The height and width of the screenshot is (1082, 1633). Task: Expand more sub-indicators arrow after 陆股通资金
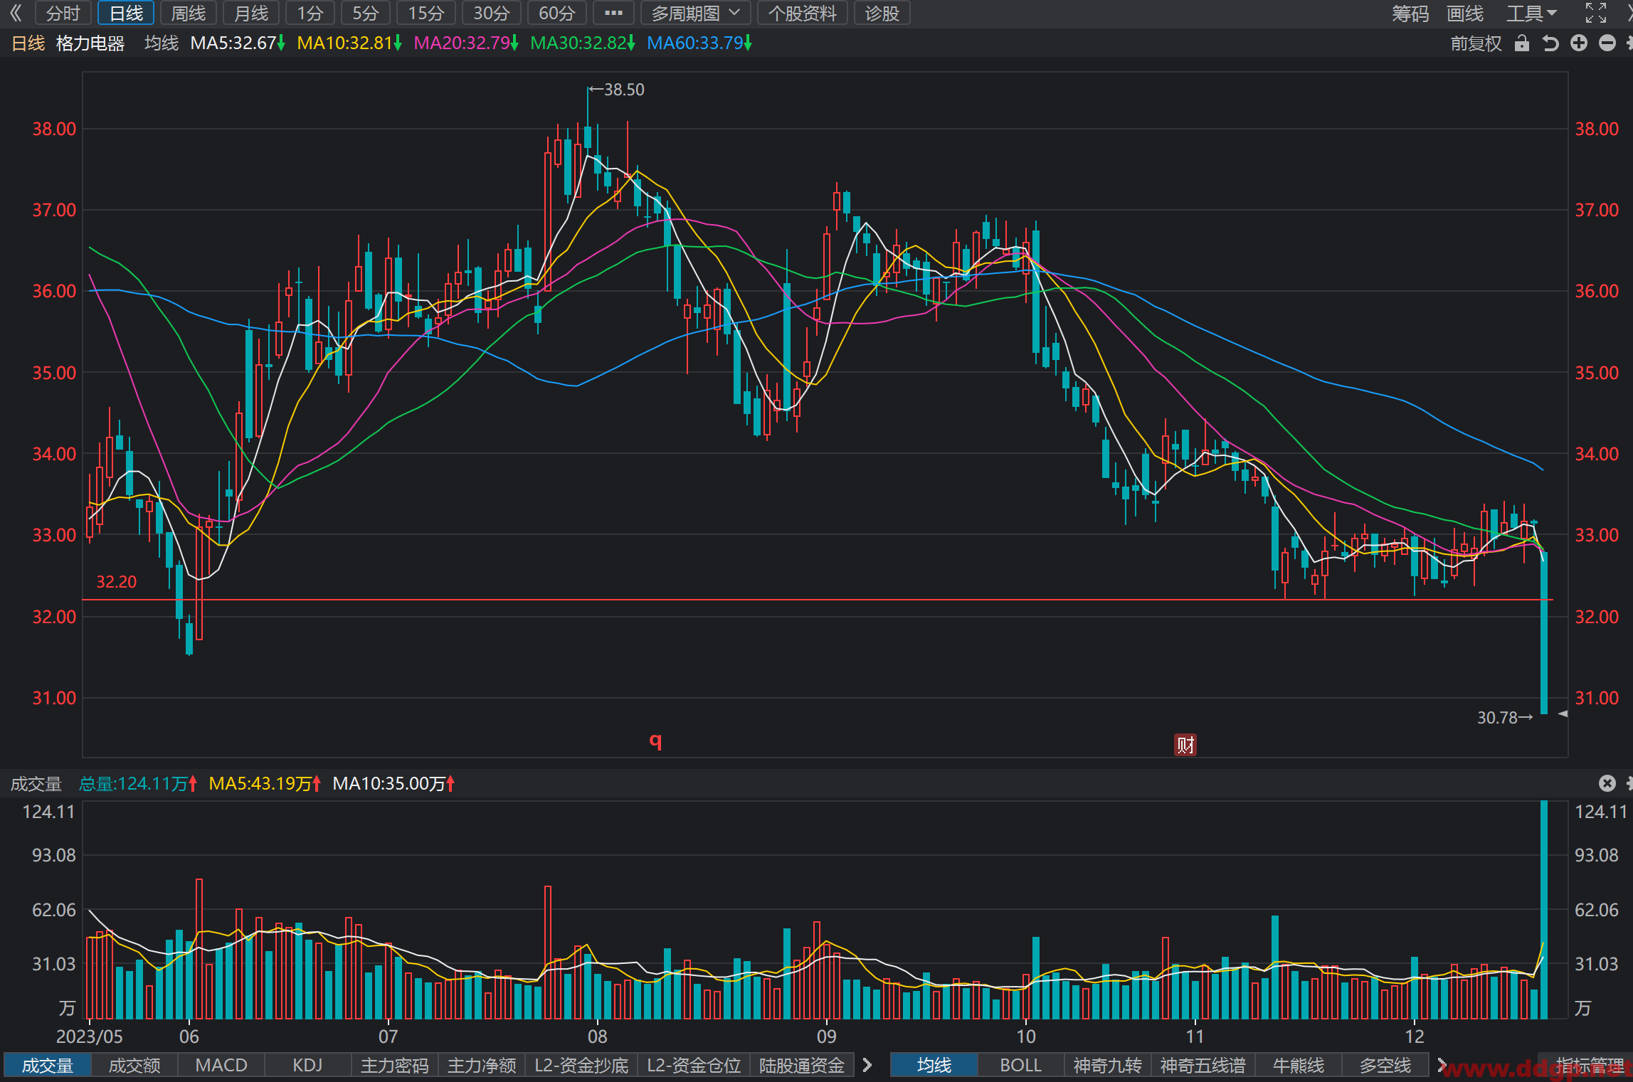tap(867, 1065)
